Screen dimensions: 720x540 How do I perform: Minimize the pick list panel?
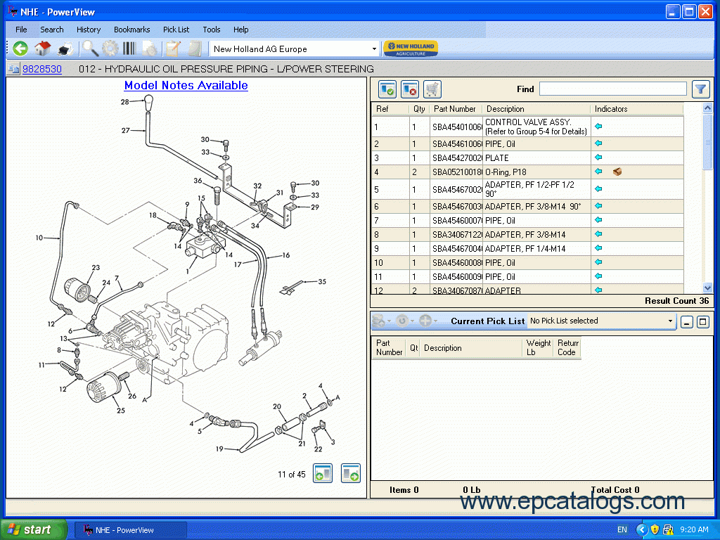(686, 321)
